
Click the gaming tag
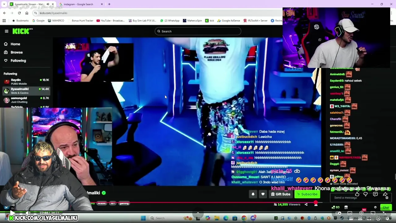coord(124,203)
